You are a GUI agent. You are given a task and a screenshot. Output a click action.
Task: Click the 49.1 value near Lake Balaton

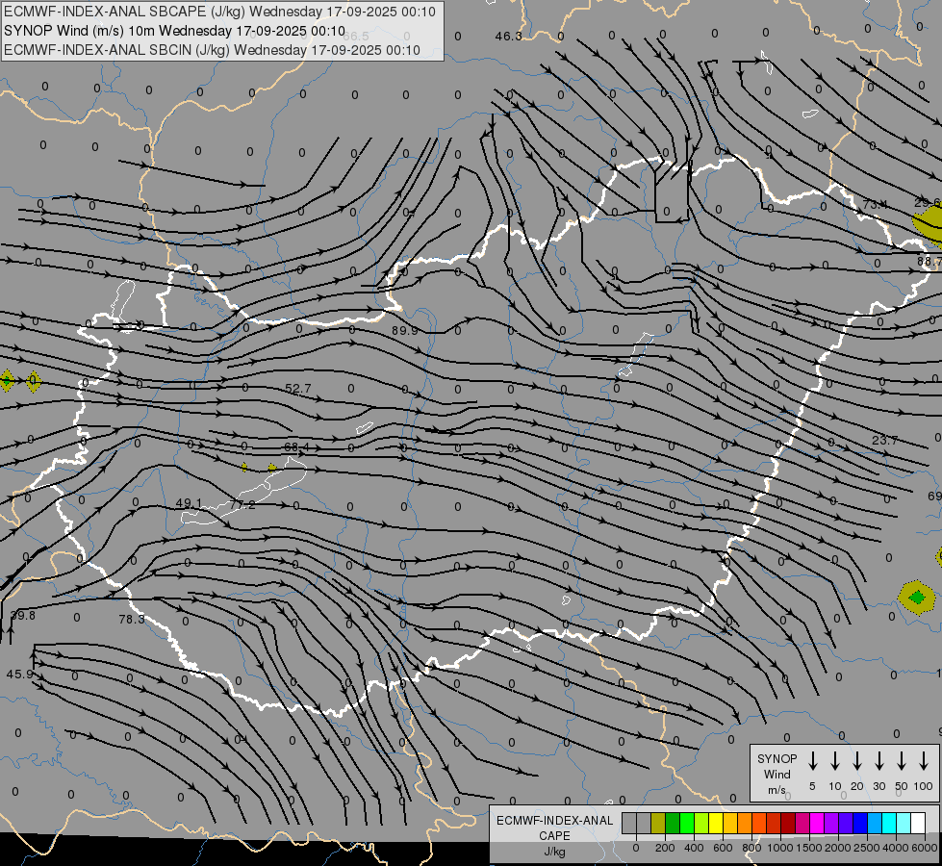189,503
